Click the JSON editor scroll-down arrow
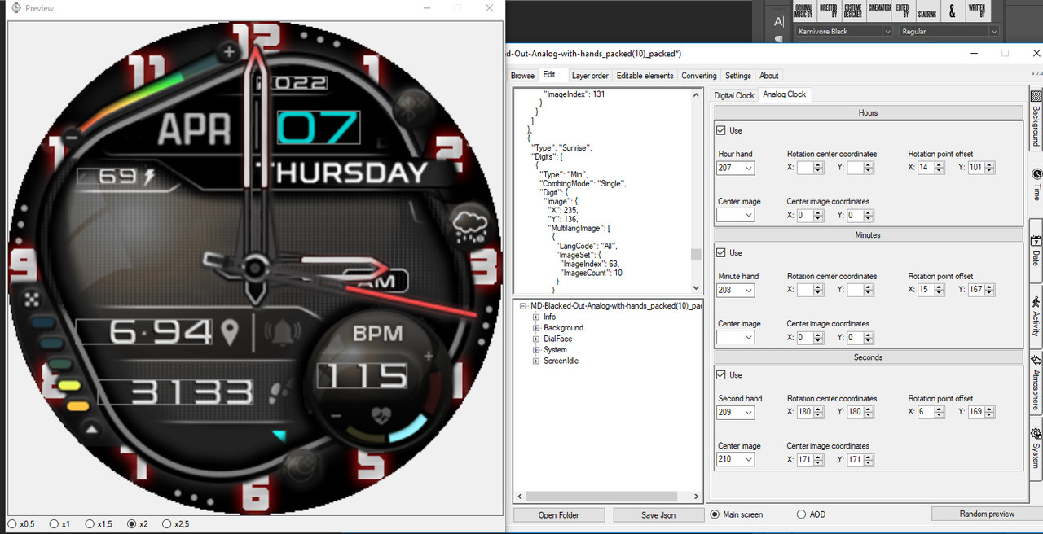Viewport: 1043px width, 534px height. (x=696, y=288)
